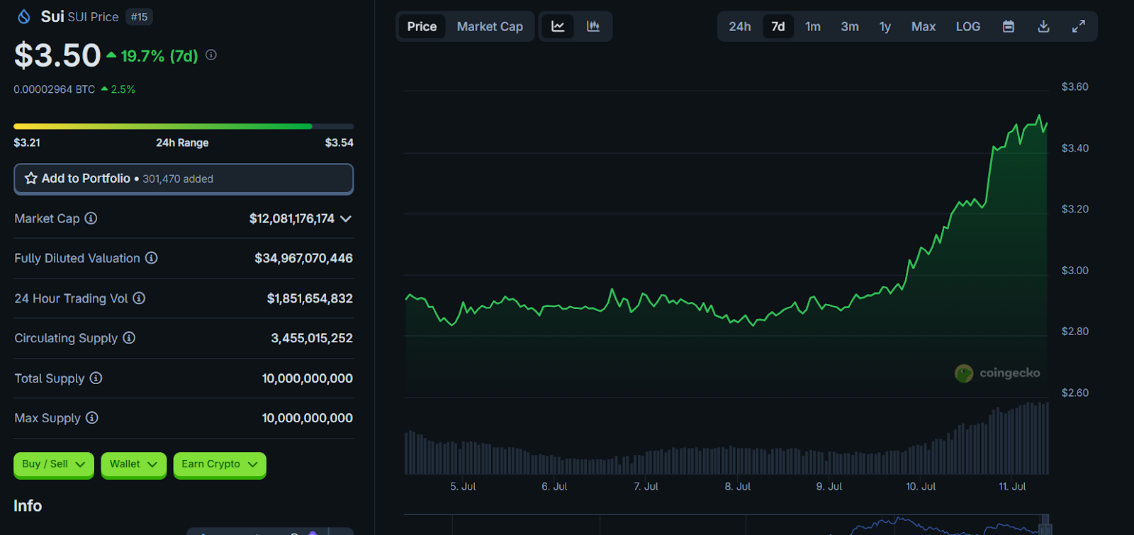Click the info icon next to 7d percentage
Viewport: 1134px width, 535px height.
click(x=211, y=55)
